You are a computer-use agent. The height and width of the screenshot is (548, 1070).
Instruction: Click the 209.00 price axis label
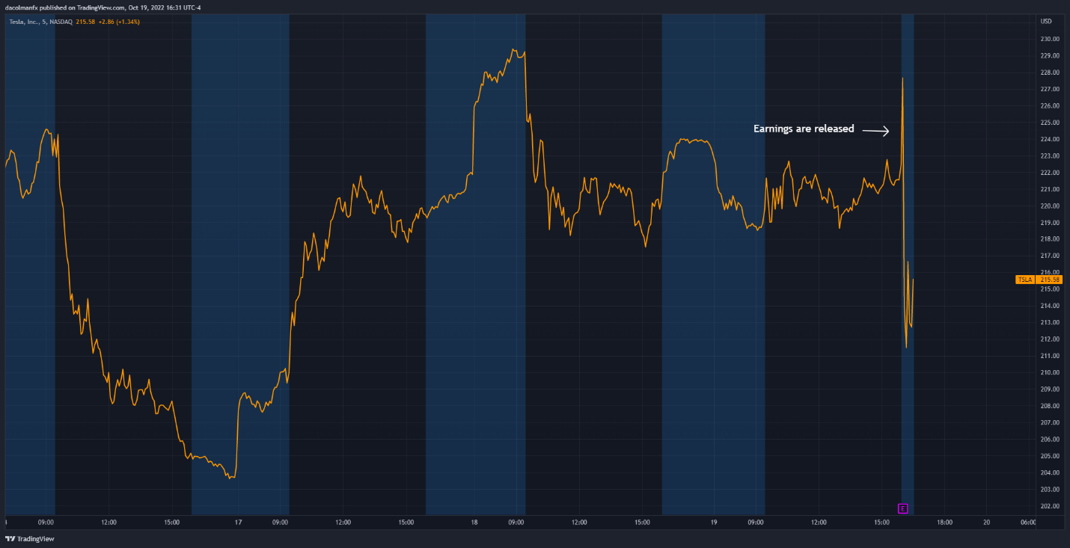tap(1049, 390)
